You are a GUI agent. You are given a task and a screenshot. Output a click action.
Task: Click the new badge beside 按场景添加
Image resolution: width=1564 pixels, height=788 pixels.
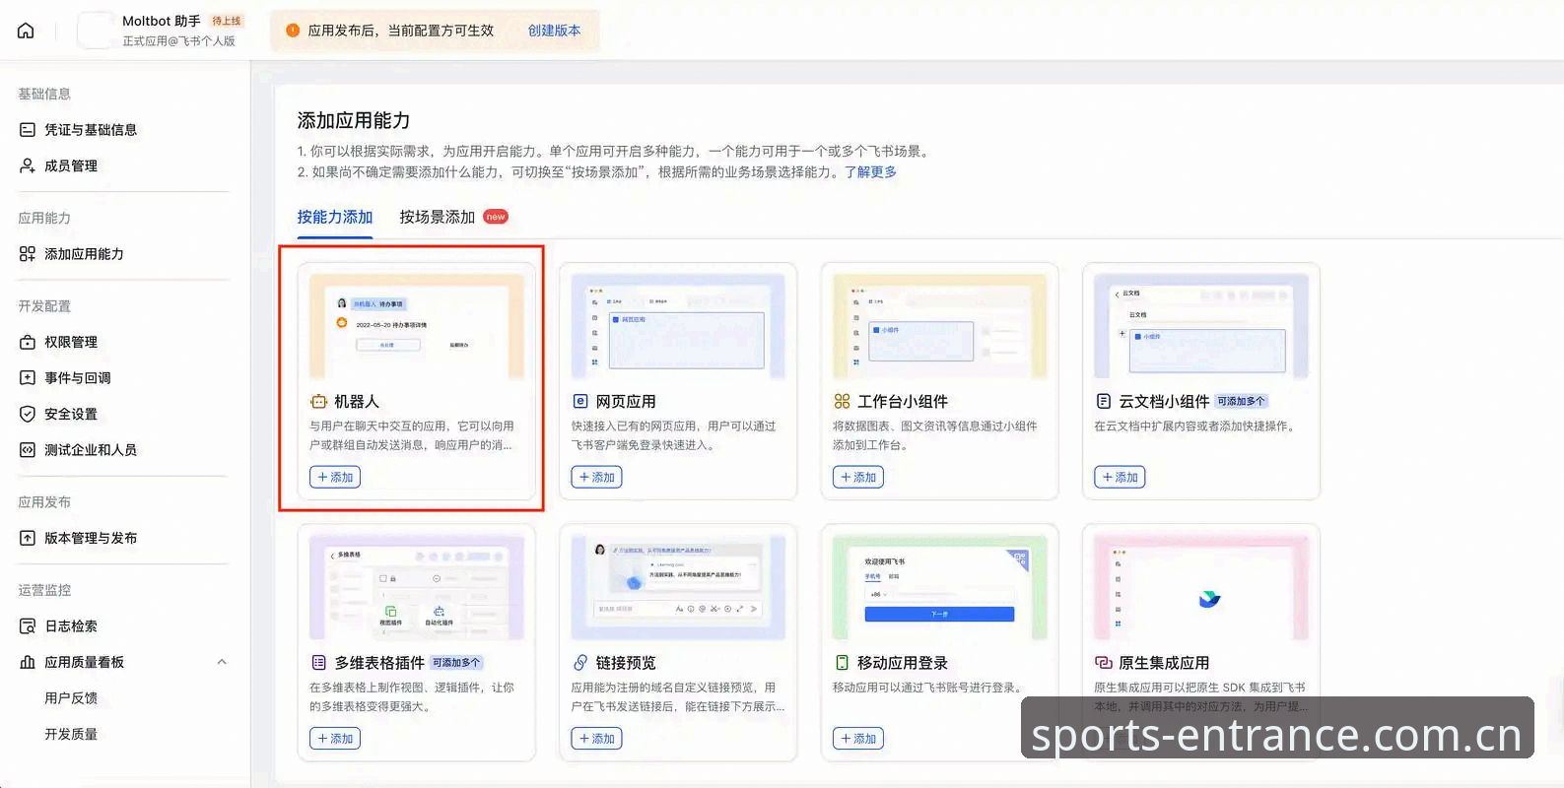[x=496, y=217]
